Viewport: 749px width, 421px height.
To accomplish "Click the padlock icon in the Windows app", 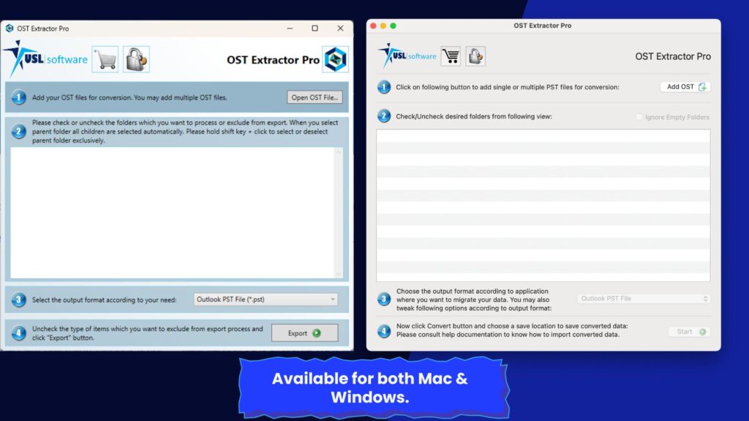I will (136, 59).
